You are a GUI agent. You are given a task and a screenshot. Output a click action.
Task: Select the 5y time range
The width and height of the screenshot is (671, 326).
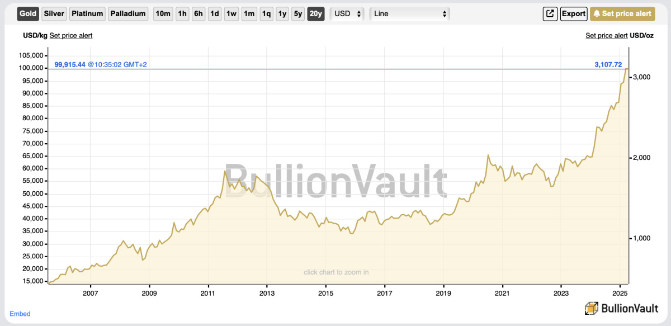click(299, 13)
